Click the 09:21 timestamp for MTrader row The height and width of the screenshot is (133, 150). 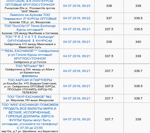77,71
